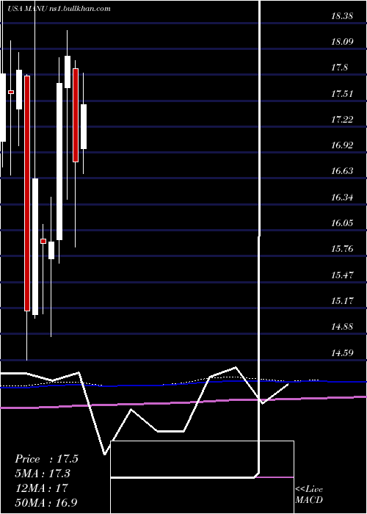Select the 18.38 price axis label

coord(342,16)
